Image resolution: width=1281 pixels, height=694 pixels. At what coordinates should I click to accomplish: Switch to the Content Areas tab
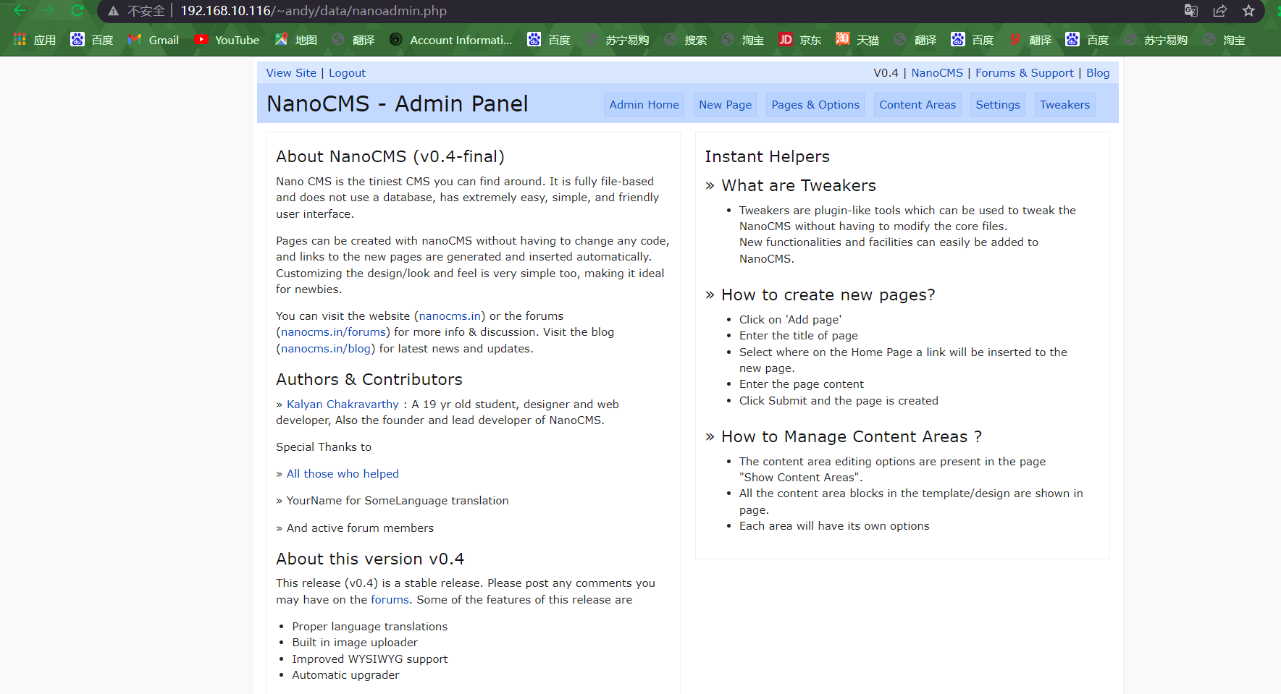pos(917,105)
